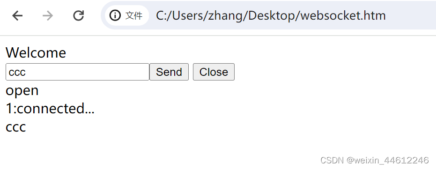Click the echoed ccc message line
Screen dimensions: 436x169
pyautogui.click(x=15, y=127)
